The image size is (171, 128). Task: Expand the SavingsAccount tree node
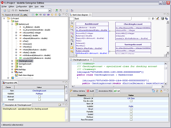[12, 64]
